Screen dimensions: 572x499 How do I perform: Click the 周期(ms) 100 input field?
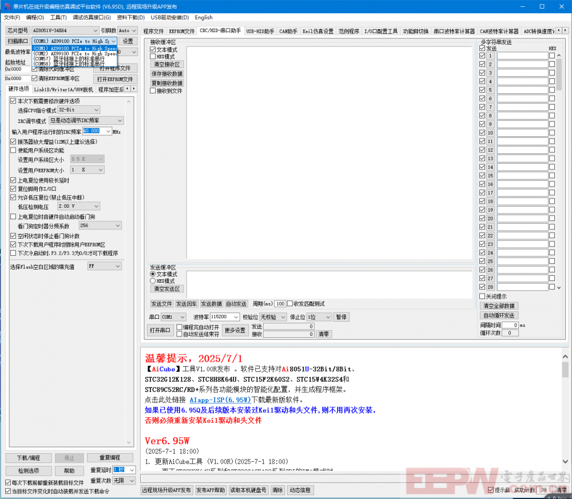280,304
